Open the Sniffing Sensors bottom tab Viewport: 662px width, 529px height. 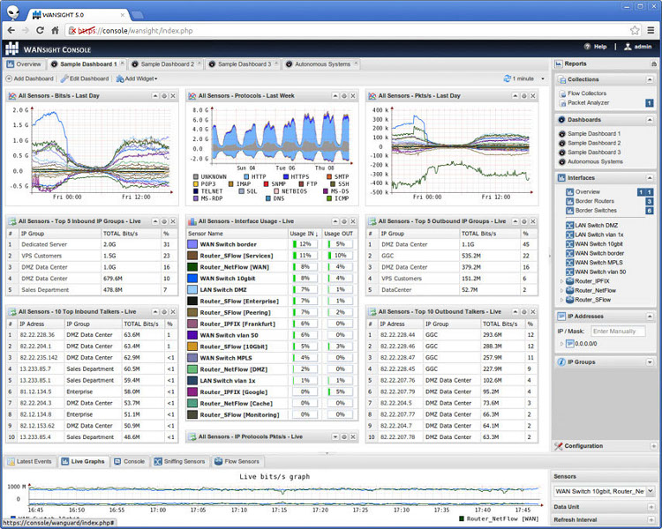tap(179, 461)
